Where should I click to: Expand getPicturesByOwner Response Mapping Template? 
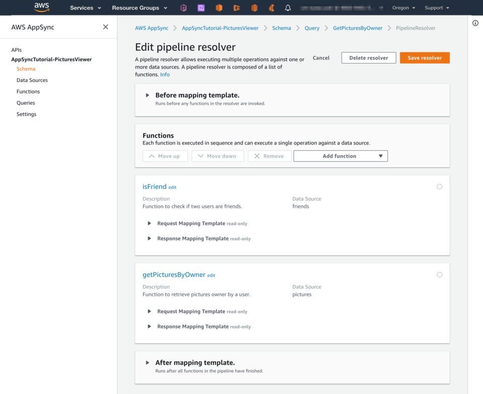149,326
